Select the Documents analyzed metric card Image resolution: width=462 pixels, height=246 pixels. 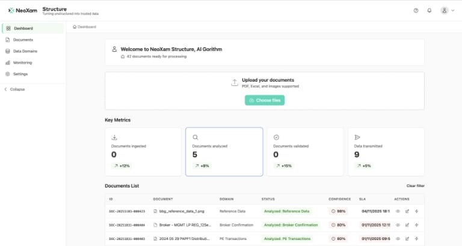tap(224, 152)
